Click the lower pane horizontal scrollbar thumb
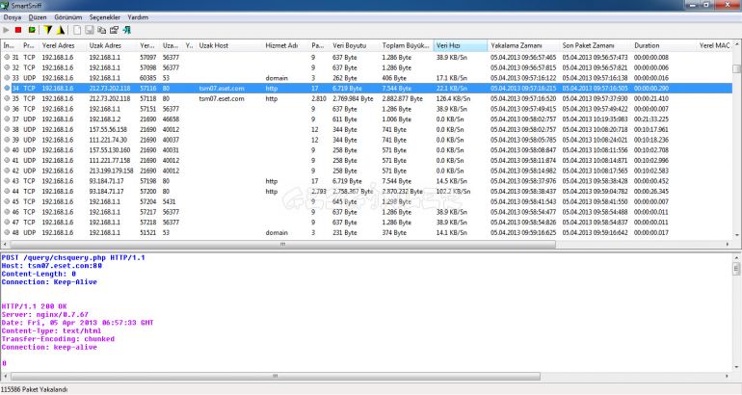This screenshot has height=395, width=742. [276, 377]
